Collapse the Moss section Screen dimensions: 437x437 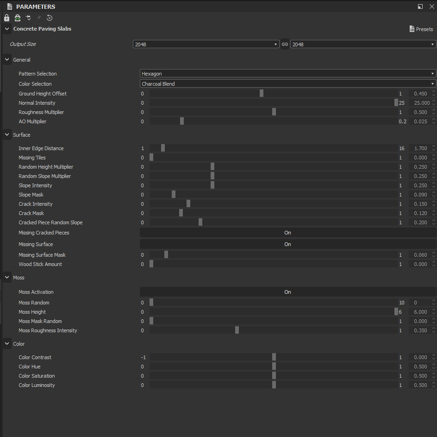click(x=7, y=278)
